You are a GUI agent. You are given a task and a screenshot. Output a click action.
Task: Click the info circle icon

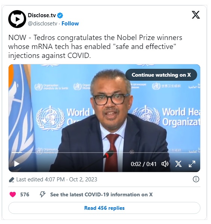(x=196, y=179)
